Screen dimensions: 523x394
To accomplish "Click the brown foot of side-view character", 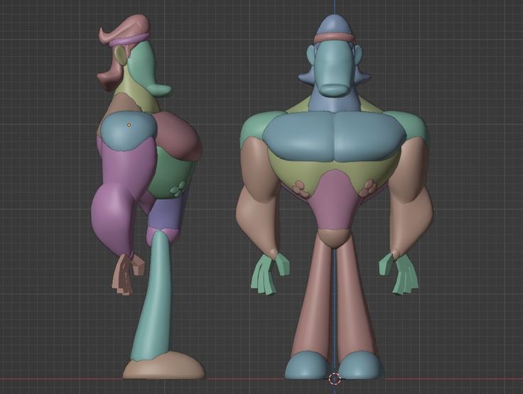I will [163, 368].
